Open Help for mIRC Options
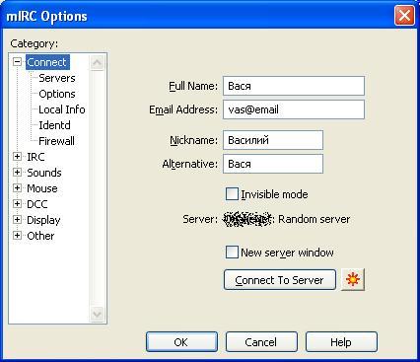Image resolution: width=420 pixels, height=362 pixels. coord(341,342)
